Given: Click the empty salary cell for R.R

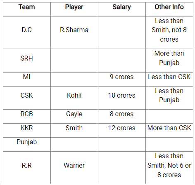Looking at the screenshot, I should point(122,168).
